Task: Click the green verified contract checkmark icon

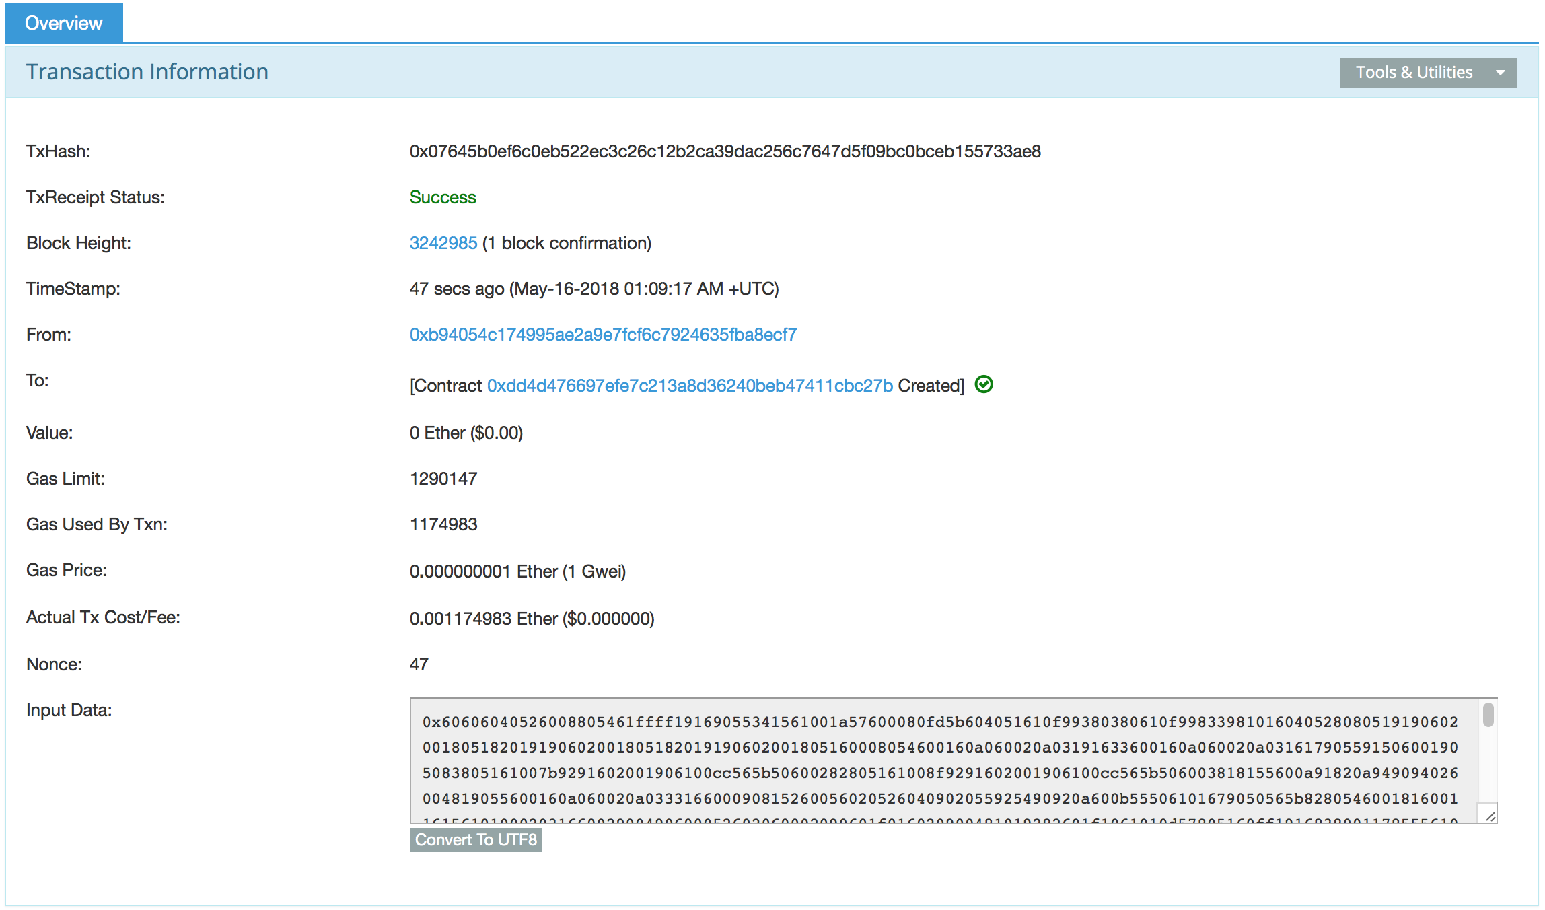Action: click(984, 384)
